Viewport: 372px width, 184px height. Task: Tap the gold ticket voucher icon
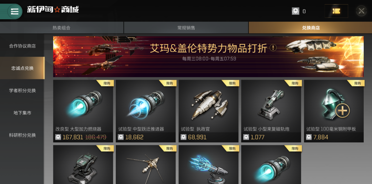[x=336, y=11]
